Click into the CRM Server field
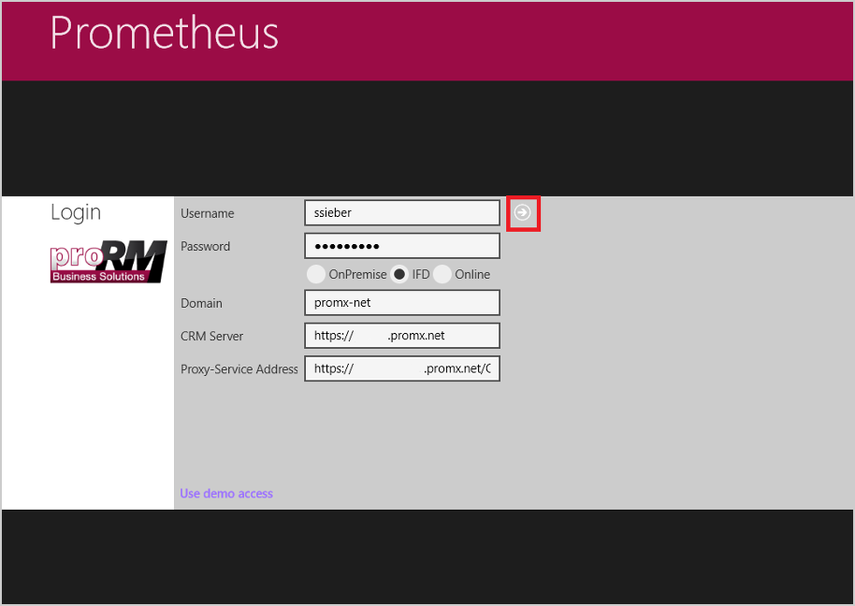Image resolution: width=855 pixels, height=606 pixels. [402, 336]
